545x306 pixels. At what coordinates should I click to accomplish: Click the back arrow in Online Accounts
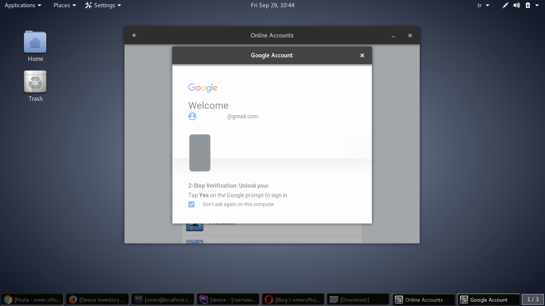134,35
